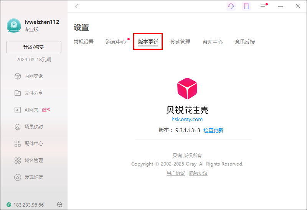Click the green IP badge icon
Viewport: 307px width, 210px height.
(x=9, y=205)
